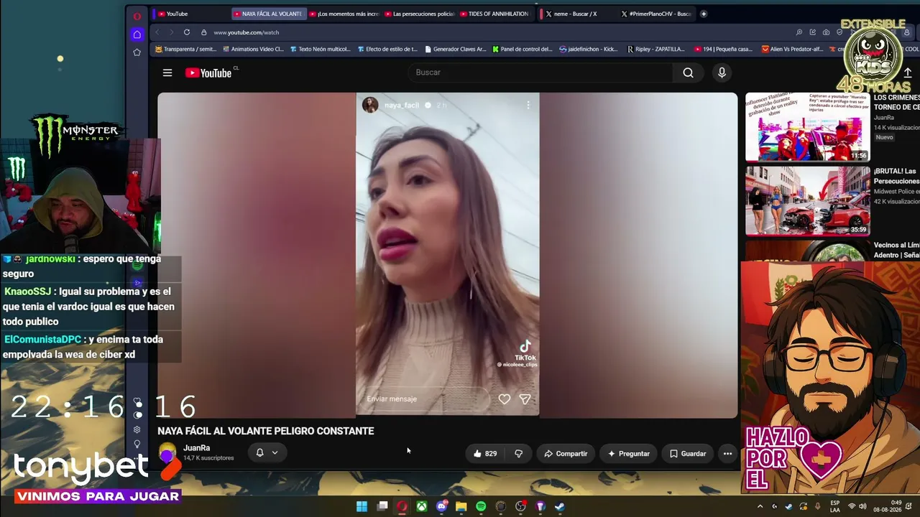Reload the page in the browser
Image resolution: width=920 pixels, height=517 pixels.
tap(187, 32)
